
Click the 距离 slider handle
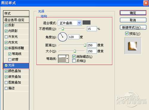click(85, 45)
